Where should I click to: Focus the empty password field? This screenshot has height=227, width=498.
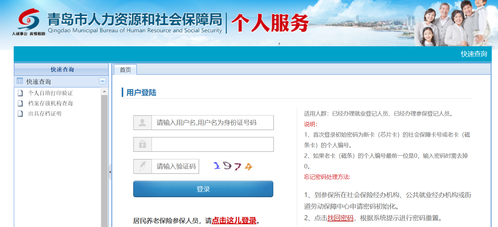(213, 144)
